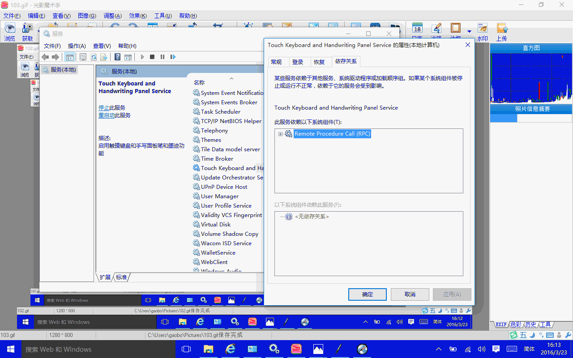This screenshot has width=573, height=358.
Task: Click the 确定 button
Action: tap(367, 294)
